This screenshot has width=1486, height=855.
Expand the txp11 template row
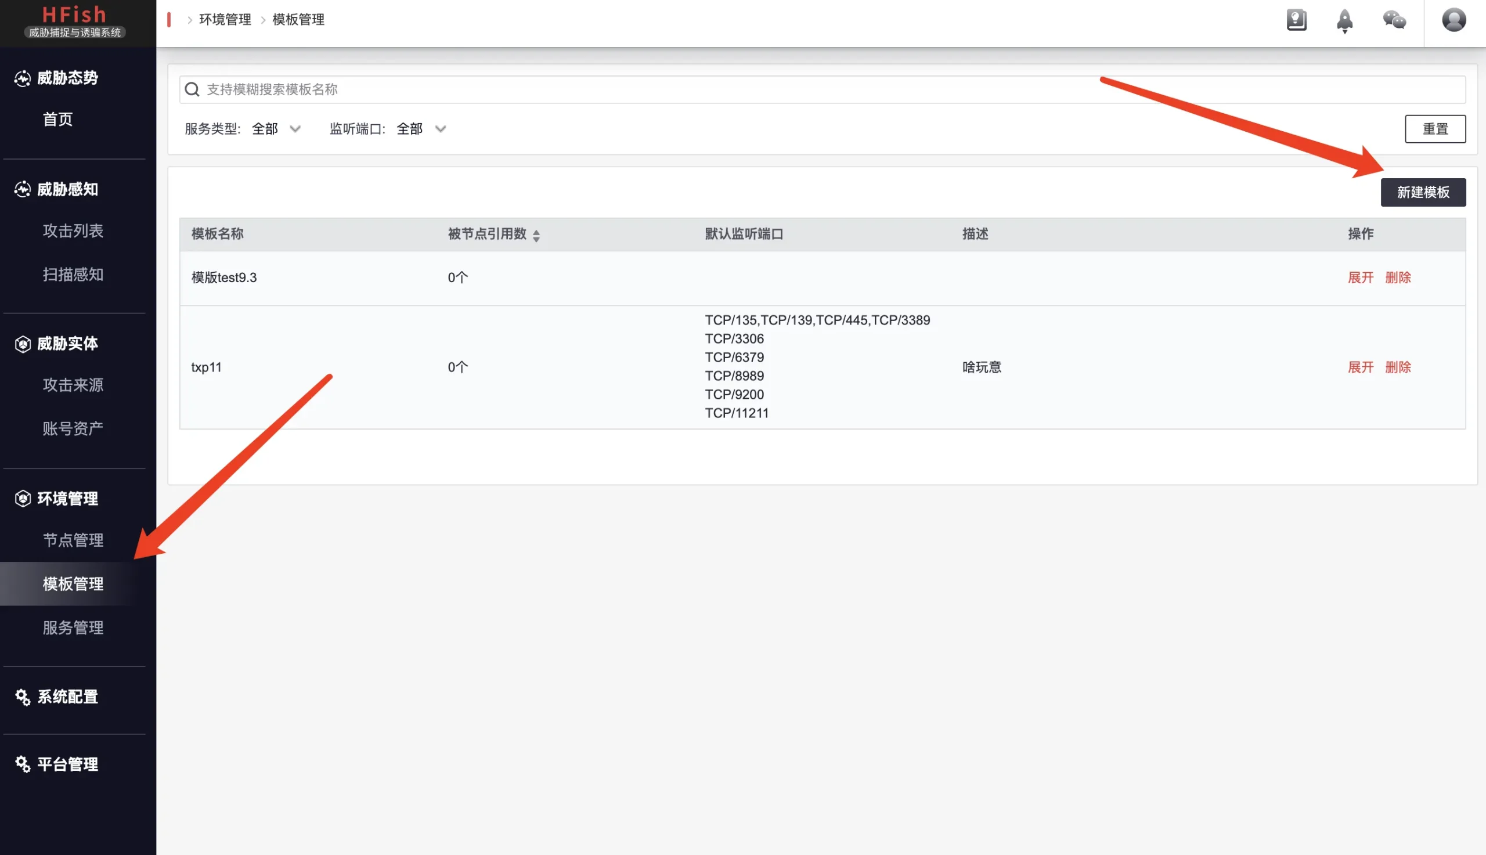coord(1361,367)
